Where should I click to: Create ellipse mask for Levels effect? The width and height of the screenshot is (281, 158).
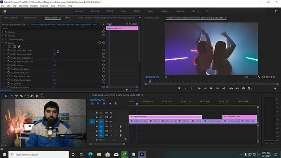point(10,47)
